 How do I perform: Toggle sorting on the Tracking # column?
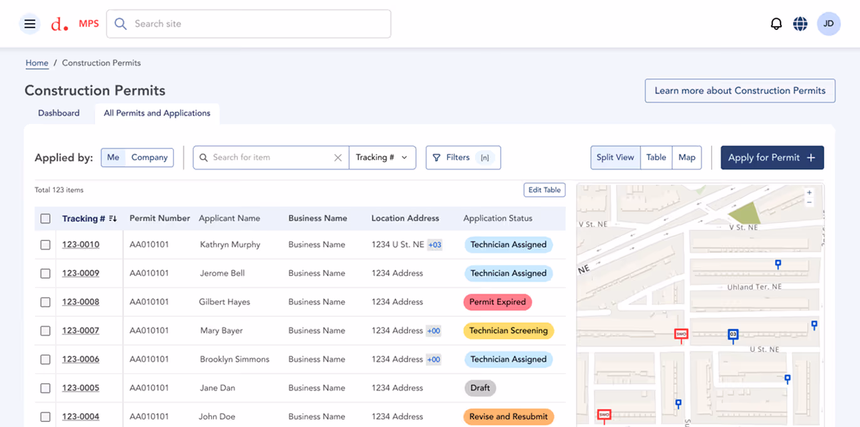tap(113, 218)
